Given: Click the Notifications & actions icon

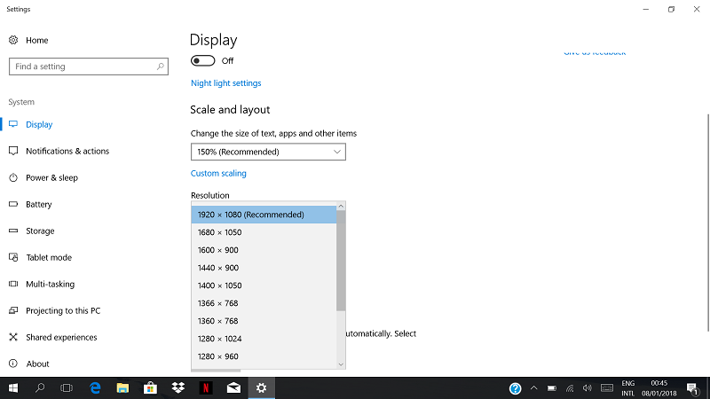Looking at the screenshot, I should pos(13,151).
